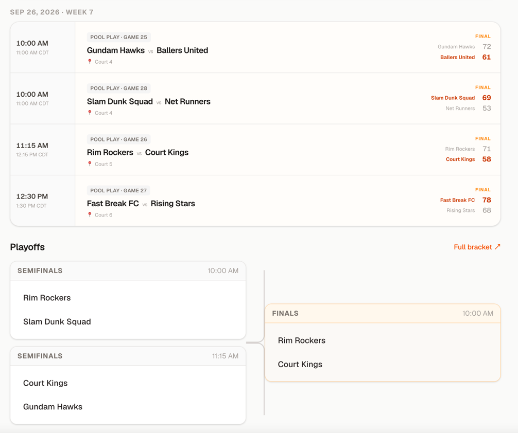Click the location pin icon for Game 25

[x=90, y=62]
